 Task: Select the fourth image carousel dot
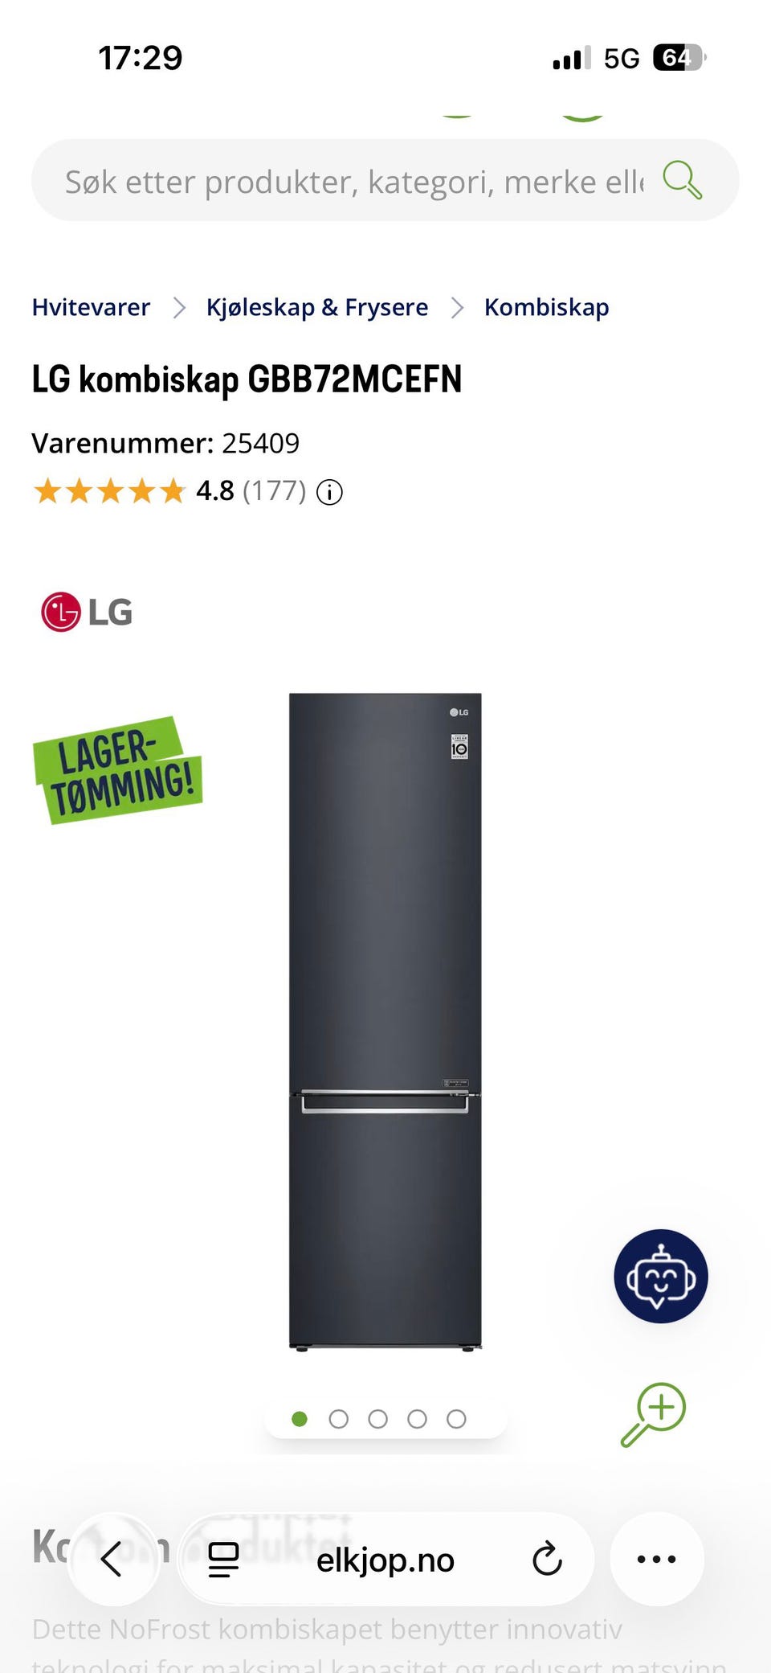click(x=417, y=1419)
